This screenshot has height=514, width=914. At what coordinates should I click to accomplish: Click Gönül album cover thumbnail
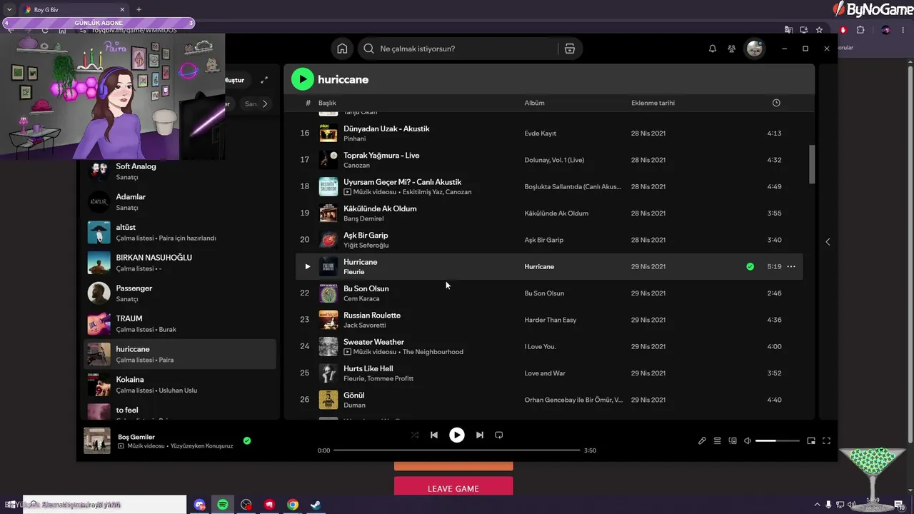coord(328,400)
